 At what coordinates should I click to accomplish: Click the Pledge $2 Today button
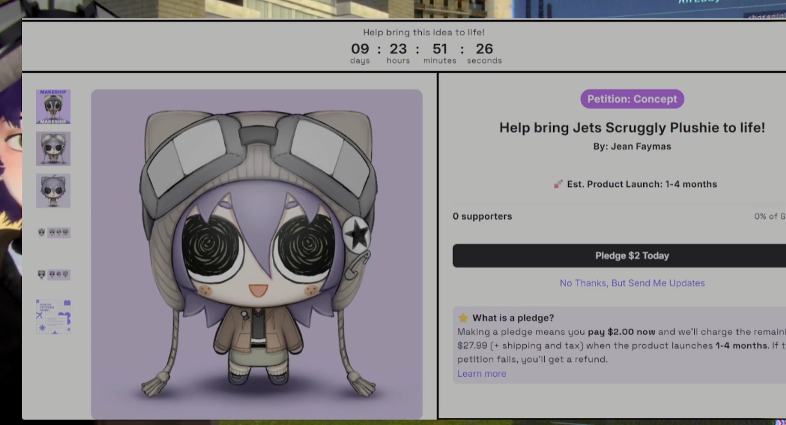tap(632, 256)
